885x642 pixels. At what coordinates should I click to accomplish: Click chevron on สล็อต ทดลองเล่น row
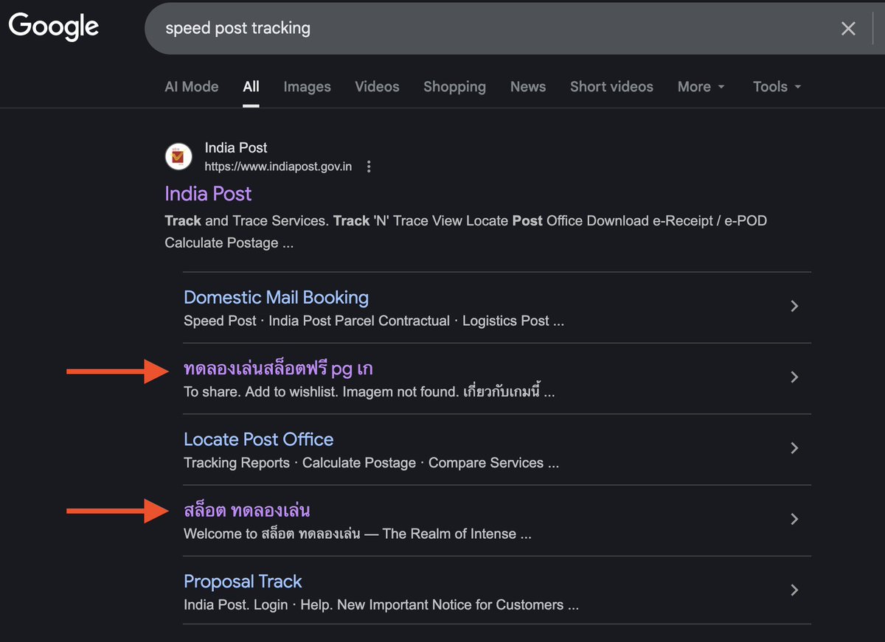[794, 519]
